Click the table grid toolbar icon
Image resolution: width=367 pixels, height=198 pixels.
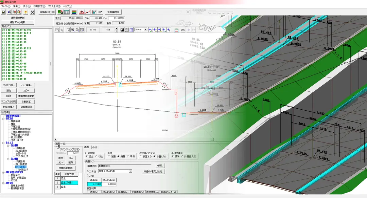pos(67,12)
